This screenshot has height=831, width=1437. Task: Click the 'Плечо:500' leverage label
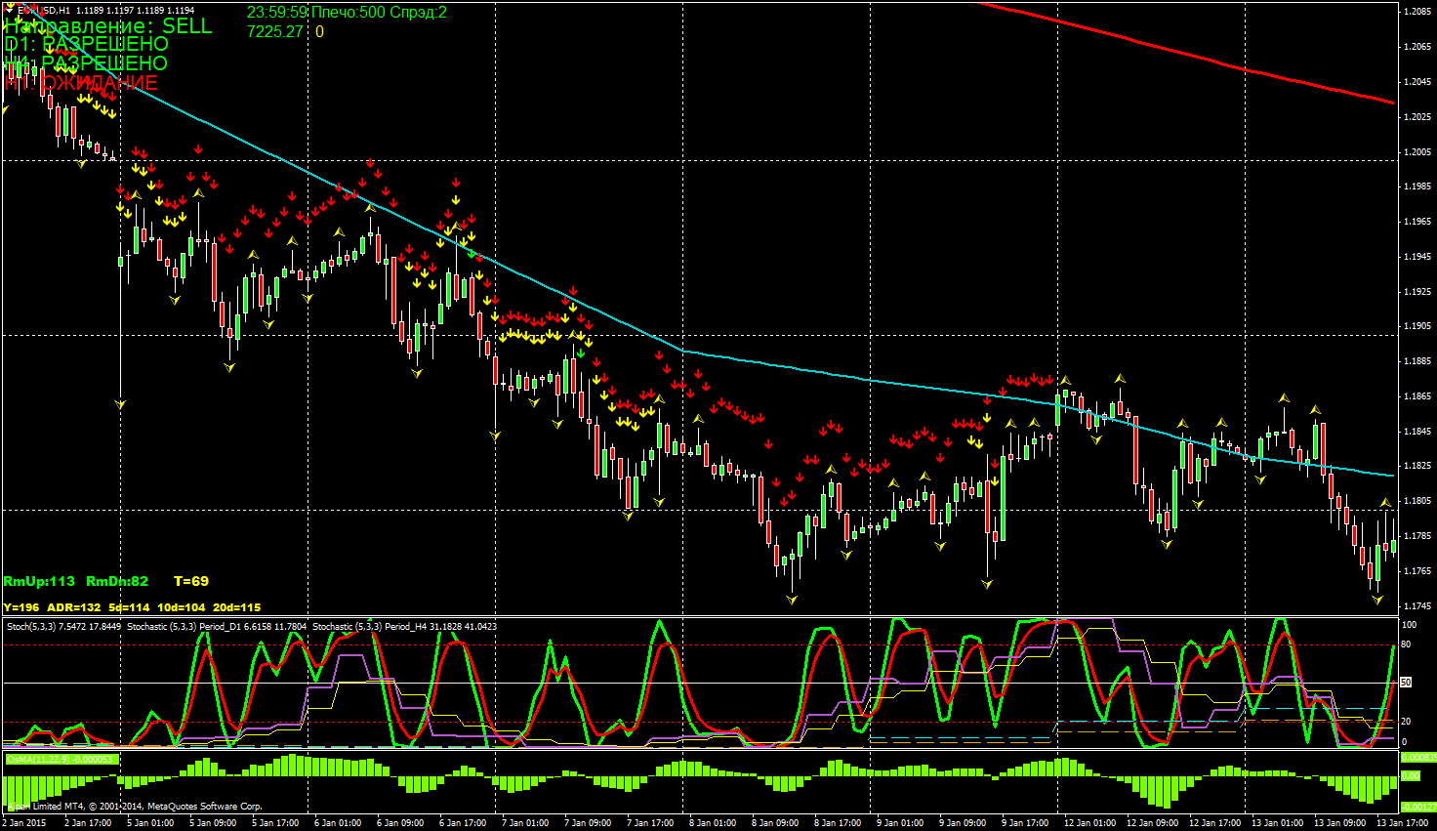tap(348, 13)
